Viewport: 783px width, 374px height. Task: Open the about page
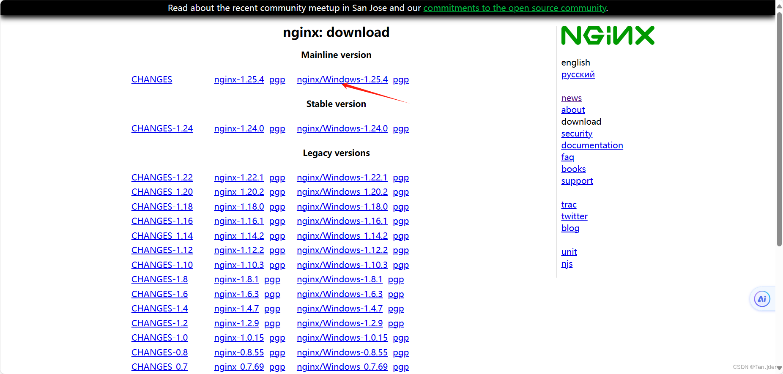click(573, 110)
